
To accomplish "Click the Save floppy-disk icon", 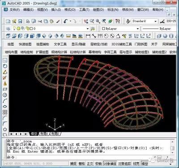I will tap(20, 21).
